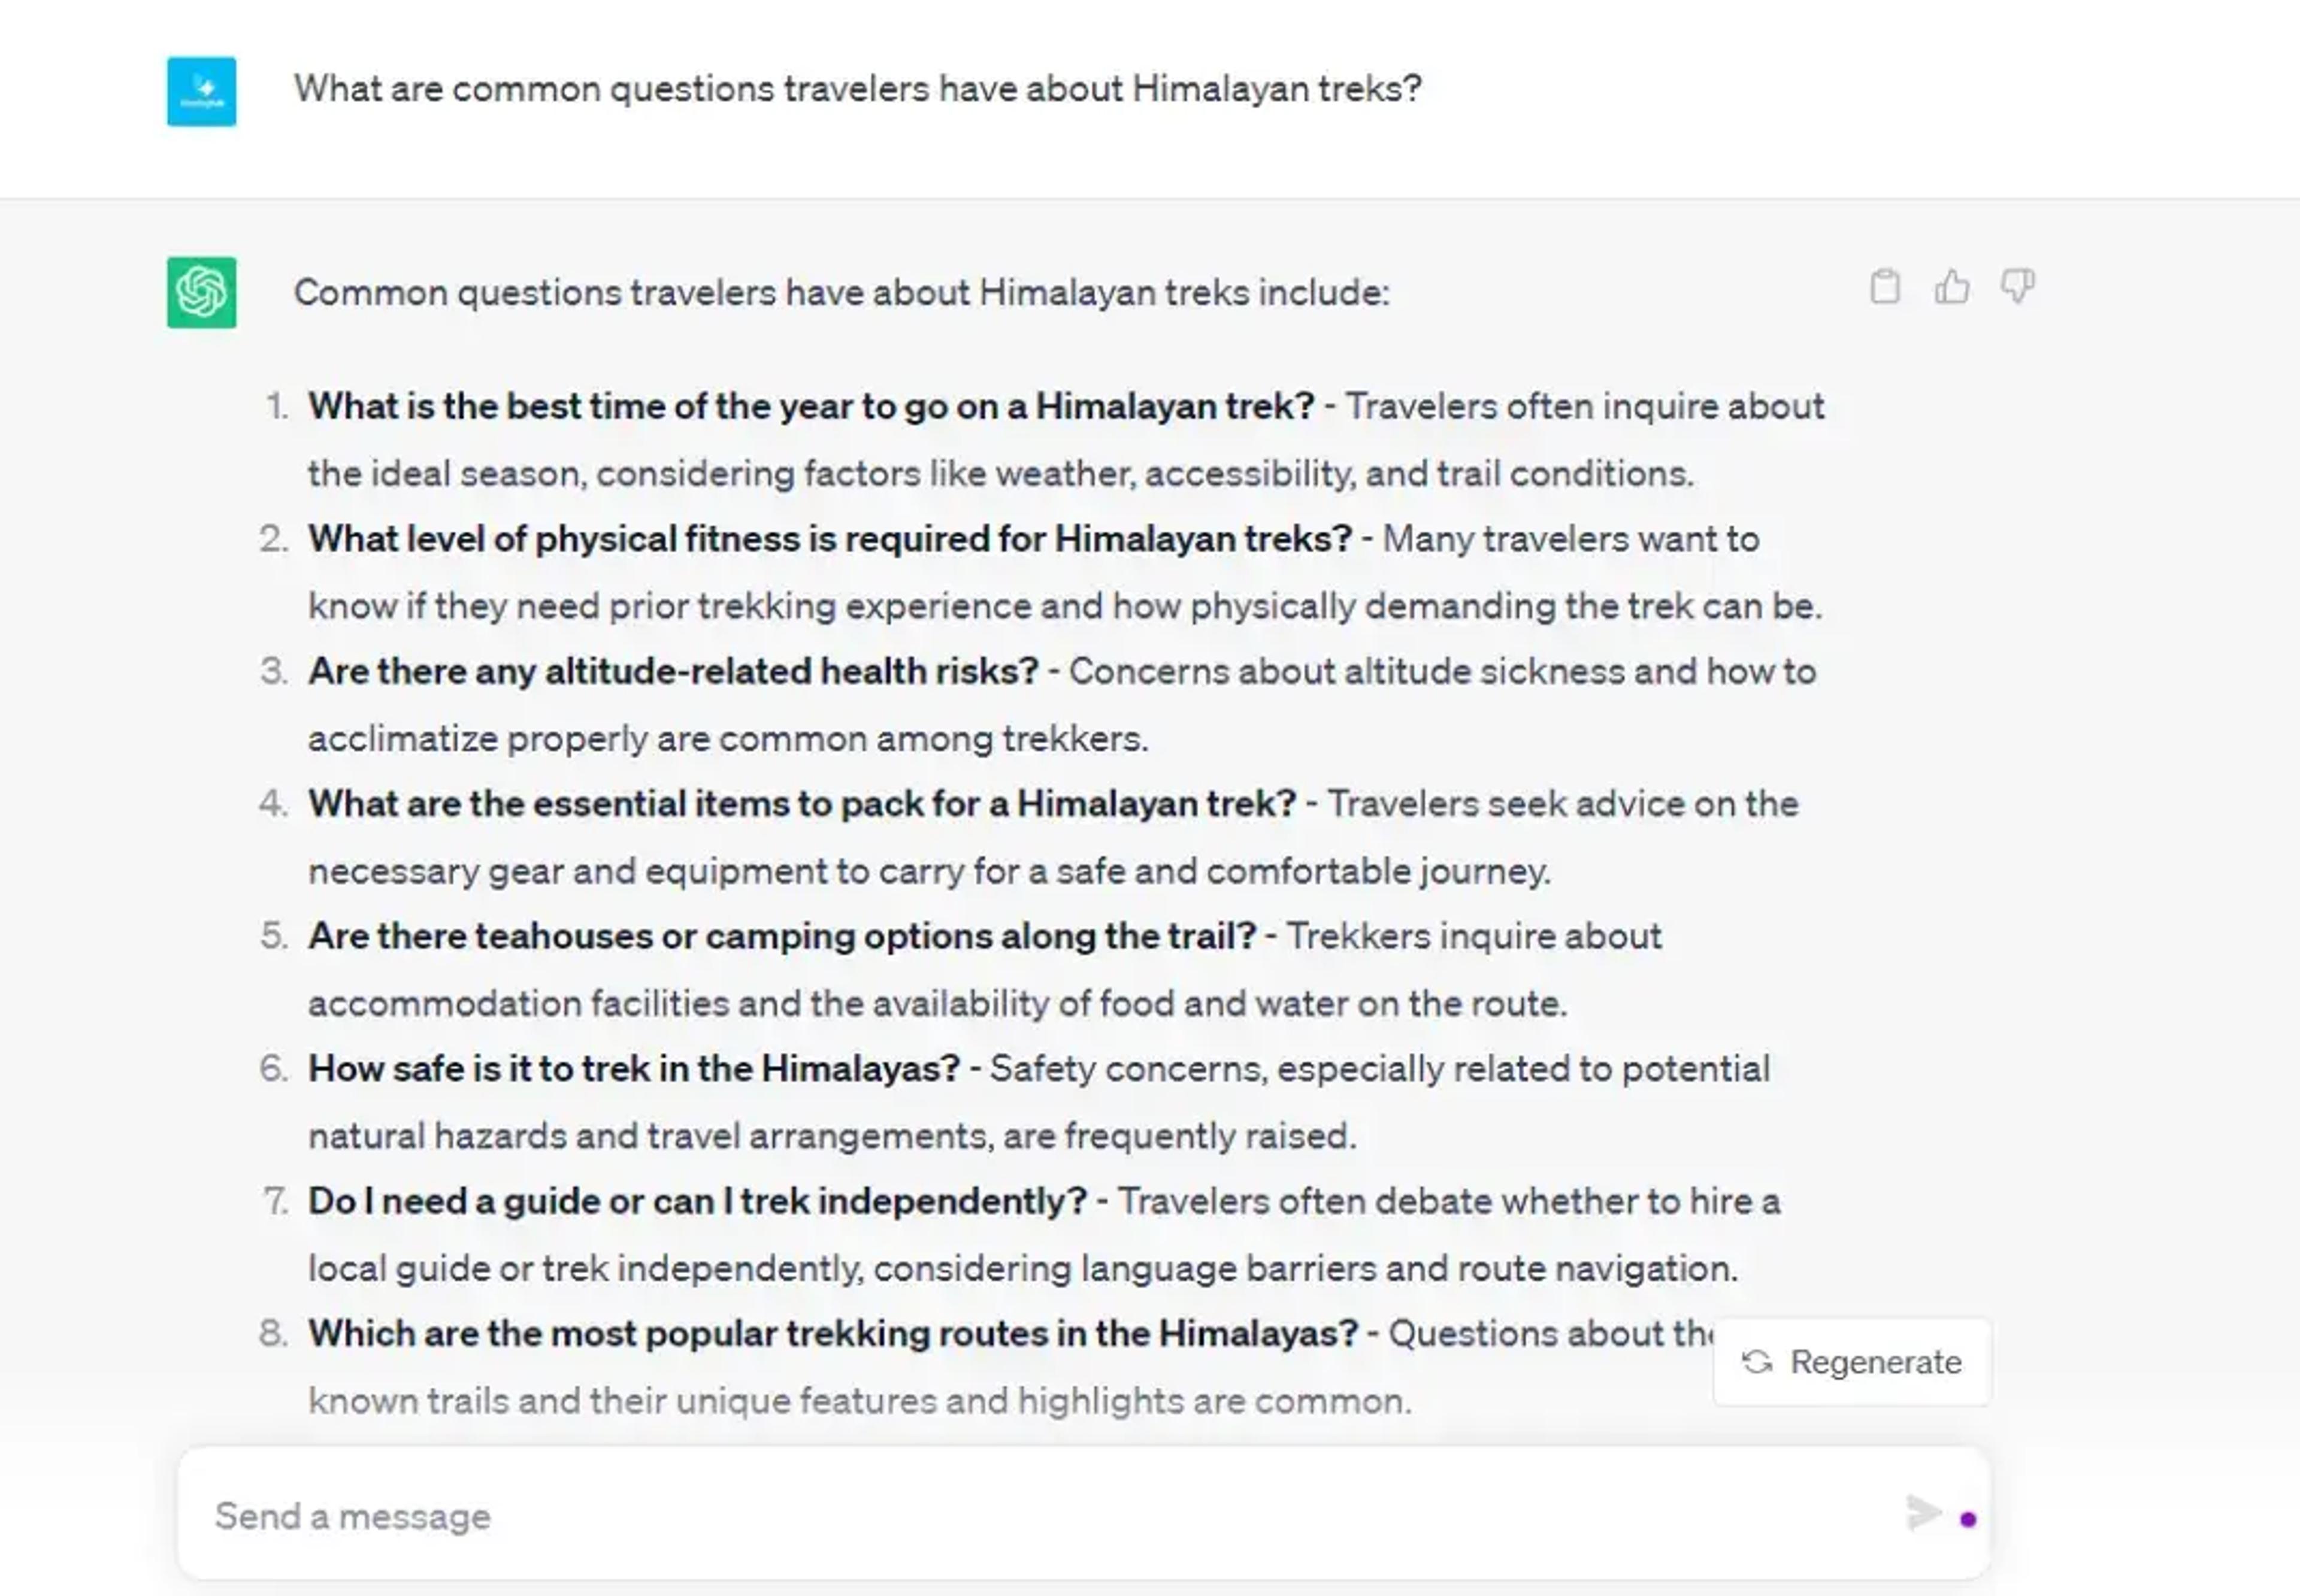2300x1596 pixels.
Task: Click the send message arrow icon
Action: point(1923,1513)
